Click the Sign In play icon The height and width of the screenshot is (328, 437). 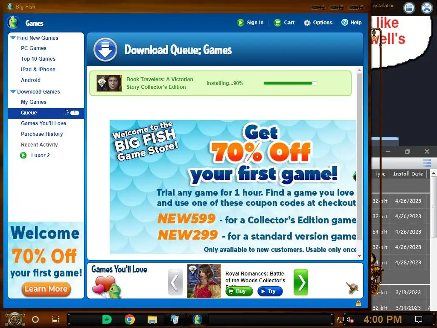[x=241, y=23]
